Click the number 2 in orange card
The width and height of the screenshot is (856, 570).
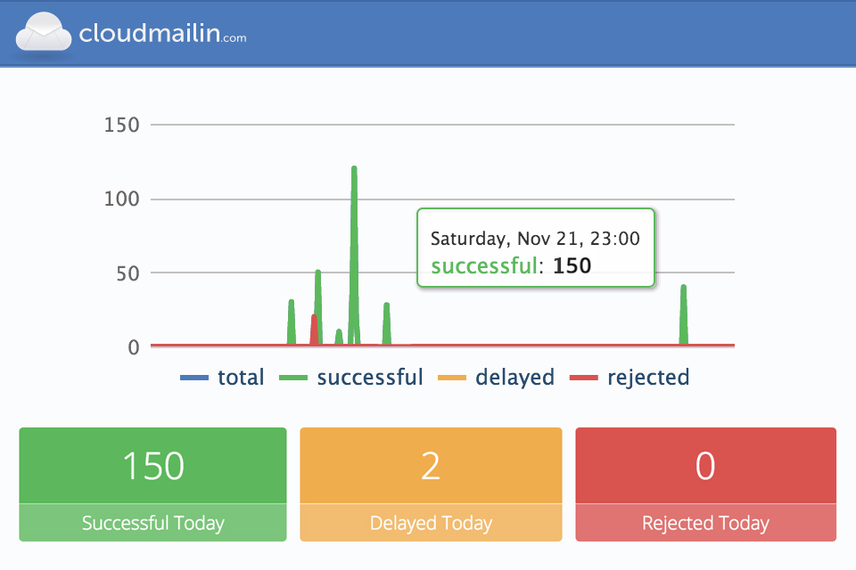coord(431,466)
